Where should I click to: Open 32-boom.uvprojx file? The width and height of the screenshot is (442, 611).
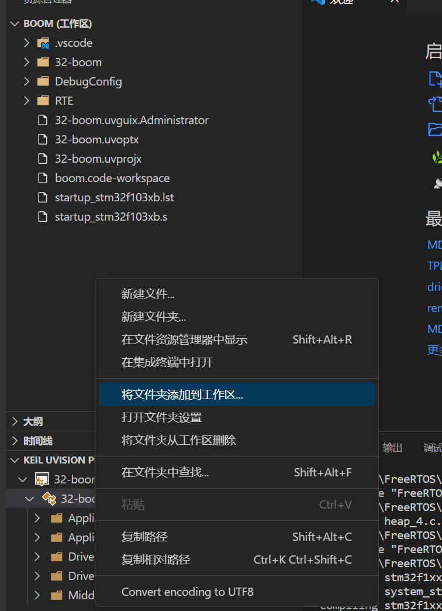pos(98,159)
